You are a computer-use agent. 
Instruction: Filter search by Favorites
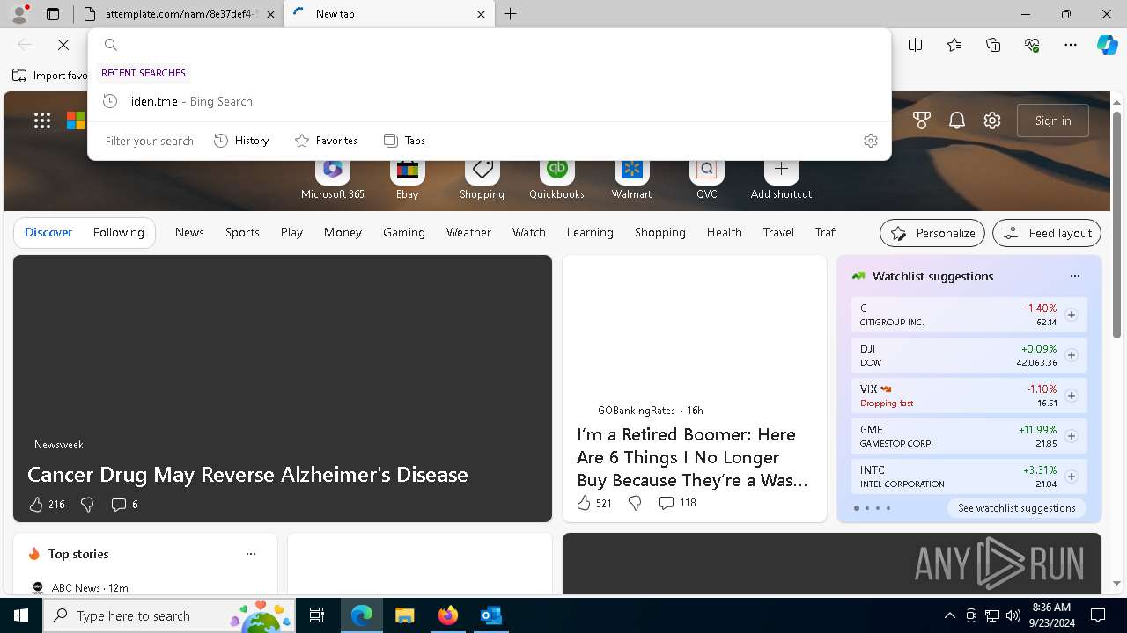coord(326,141)
